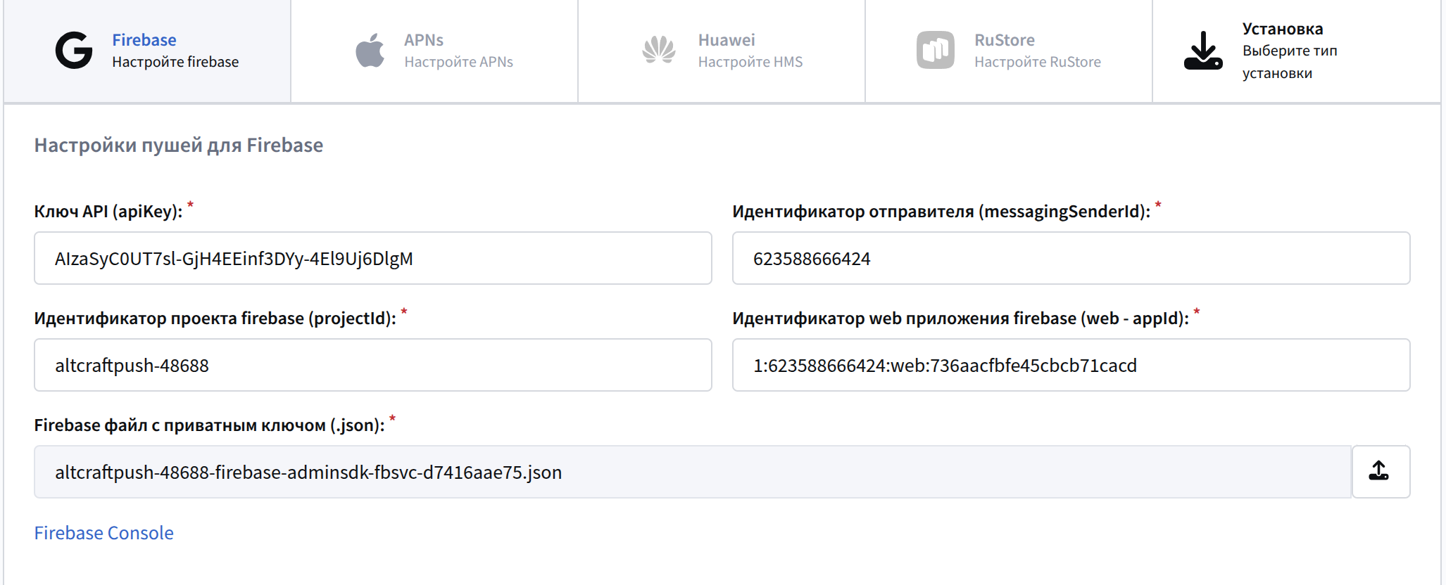
Task: Click 'Настройте APNs' subtitle text
Action: [x=459, y=62]
